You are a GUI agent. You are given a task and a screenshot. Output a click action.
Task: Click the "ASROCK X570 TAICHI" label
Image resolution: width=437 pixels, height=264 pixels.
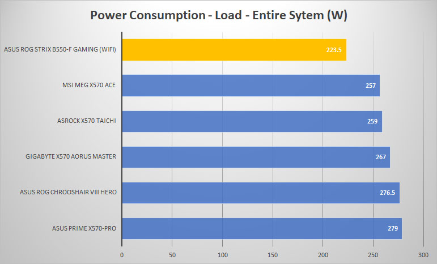point(87,121)
